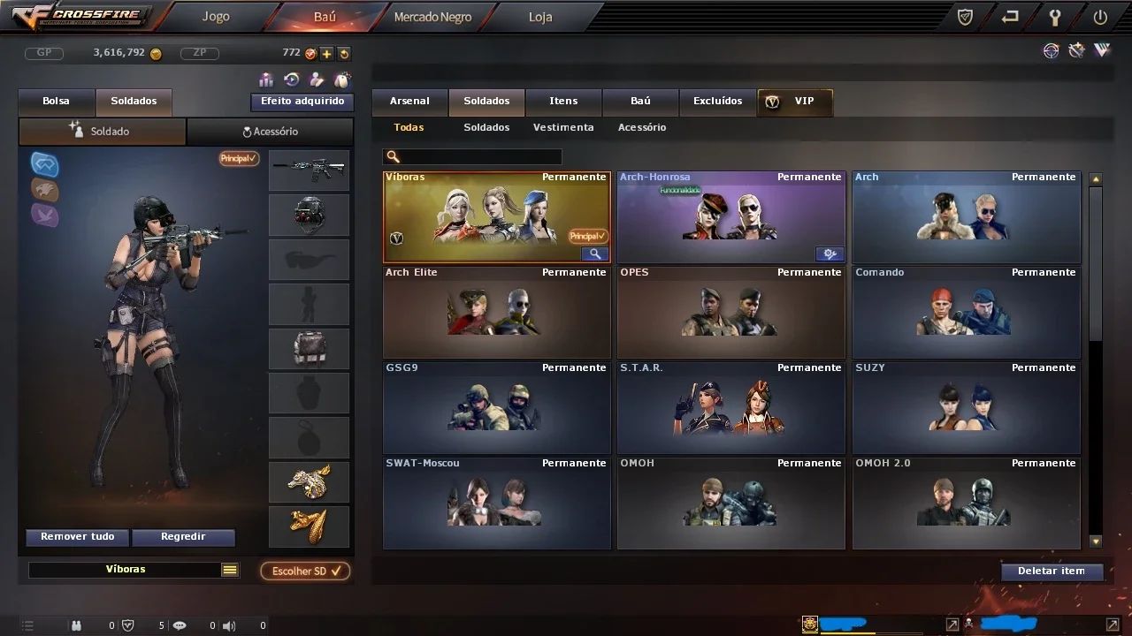The image size is (1132, 636).
Task: Open the glowing wrench tools icon
Action: (x=1076, y=51)
